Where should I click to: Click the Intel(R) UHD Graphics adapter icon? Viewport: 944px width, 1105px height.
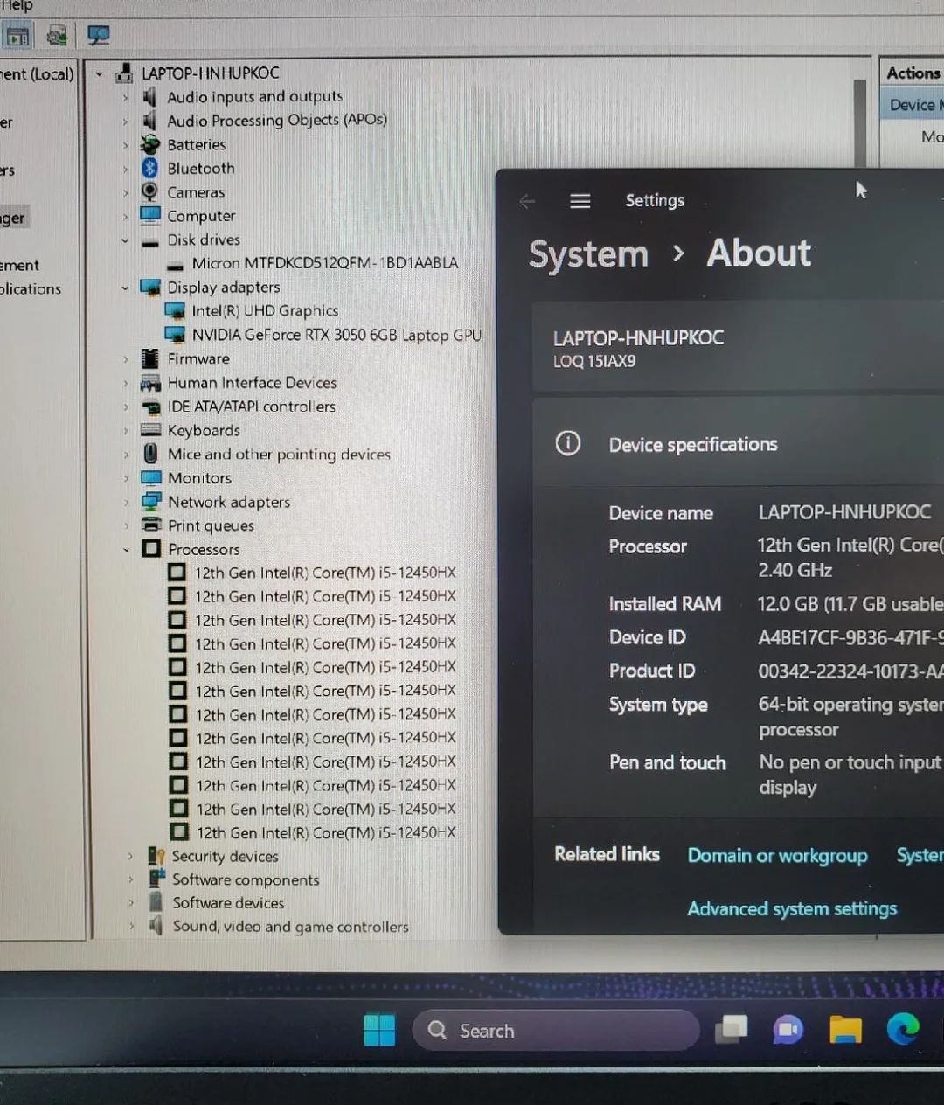click(x=175, y=310)
